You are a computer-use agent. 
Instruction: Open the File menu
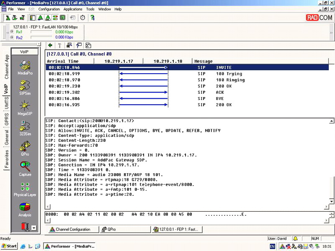click(x=11, y=9)
